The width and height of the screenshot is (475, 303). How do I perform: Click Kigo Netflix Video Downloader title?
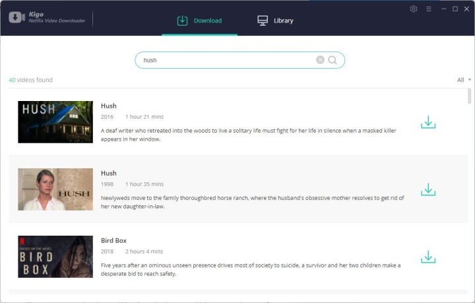click(57, 17)
